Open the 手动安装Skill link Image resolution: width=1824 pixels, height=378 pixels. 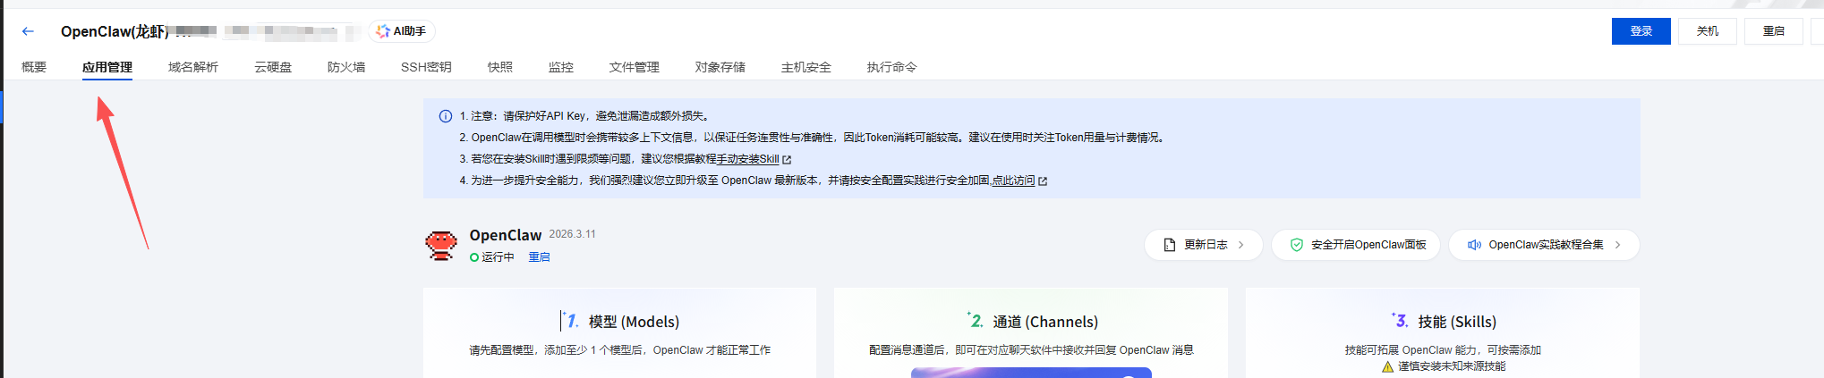747,159
